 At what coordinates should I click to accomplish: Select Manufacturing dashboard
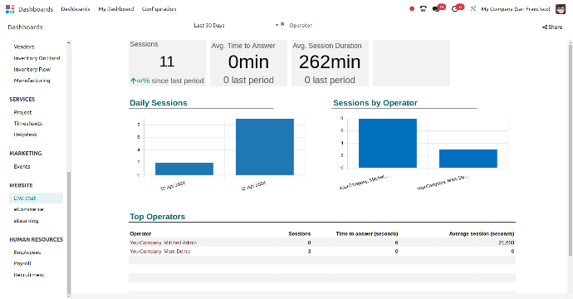32,81
